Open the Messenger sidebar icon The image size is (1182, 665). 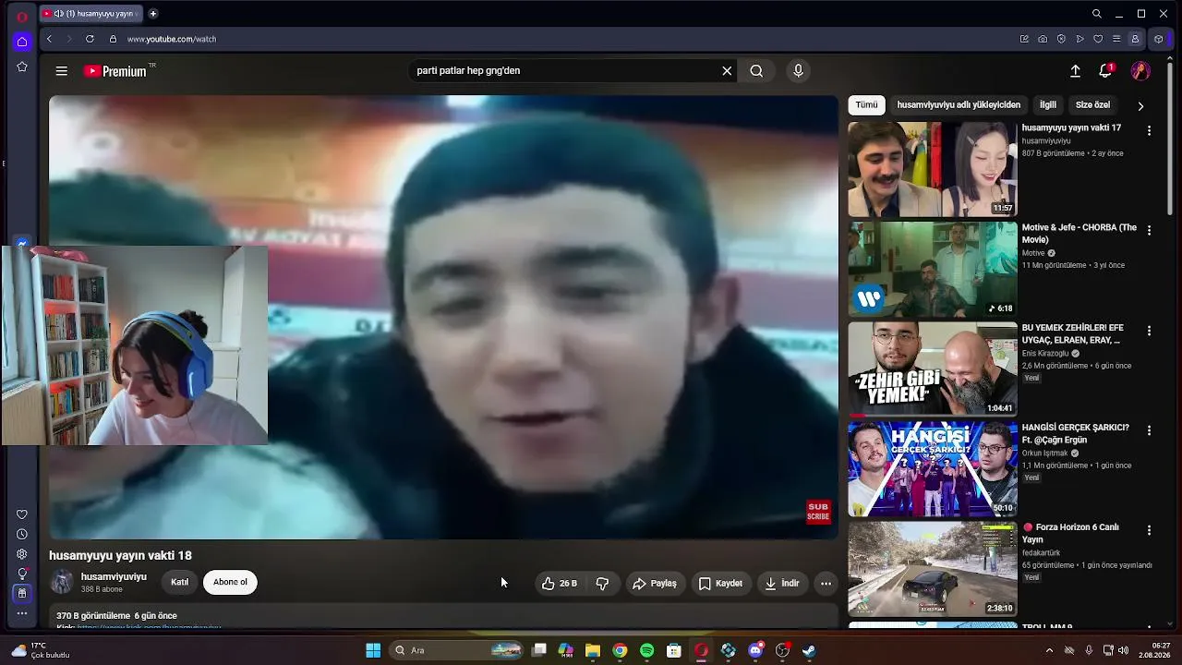[x=22, y=244]
